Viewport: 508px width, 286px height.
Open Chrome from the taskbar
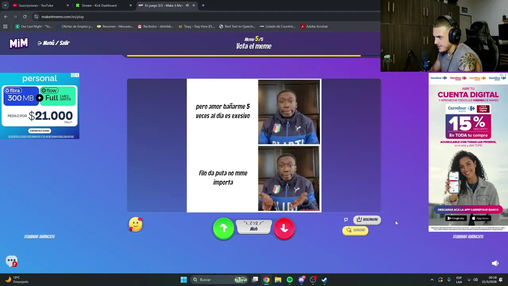click(266, 280)
